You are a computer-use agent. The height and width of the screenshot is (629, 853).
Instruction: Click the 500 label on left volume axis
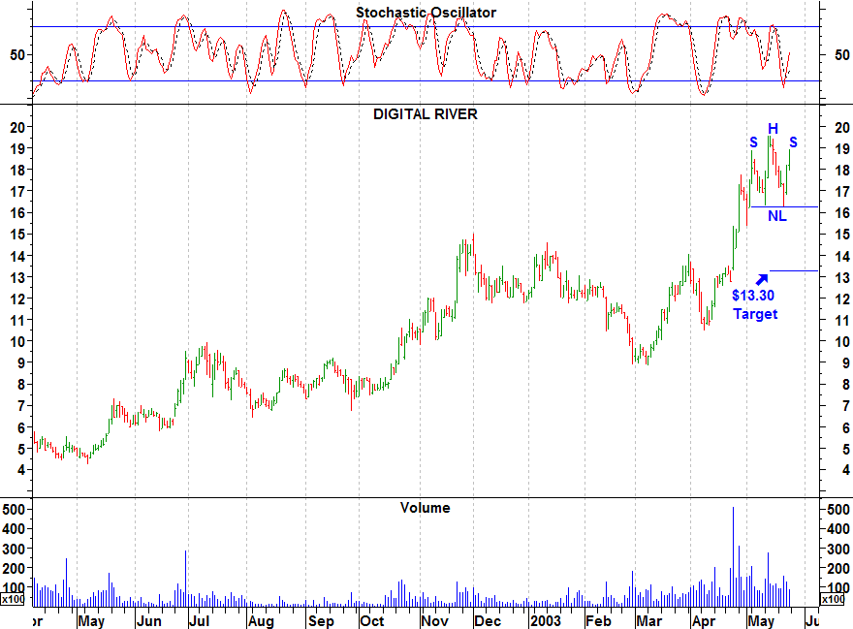tap(14, 510)
